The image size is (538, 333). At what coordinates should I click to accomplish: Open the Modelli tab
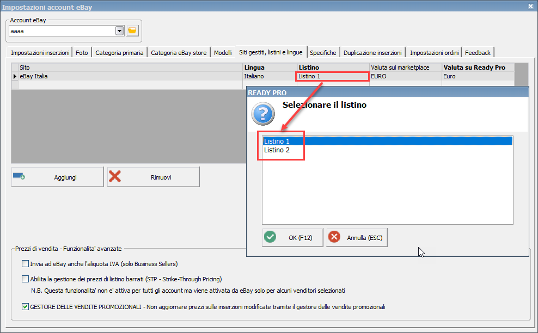(223, 52)
